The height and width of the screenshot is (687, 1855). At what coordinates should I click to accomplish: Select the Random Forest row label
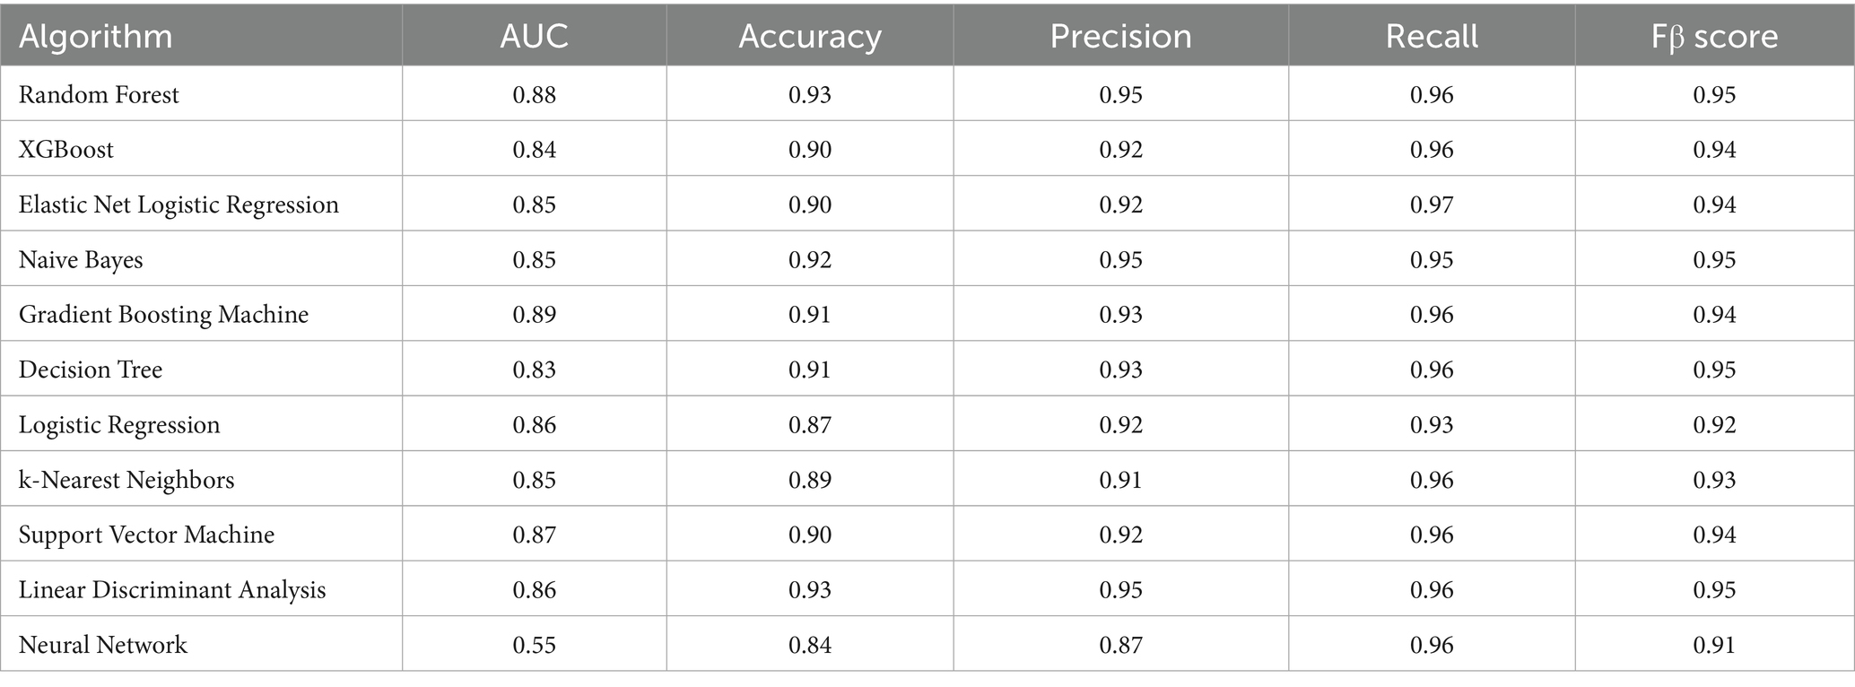pos(99,95)
